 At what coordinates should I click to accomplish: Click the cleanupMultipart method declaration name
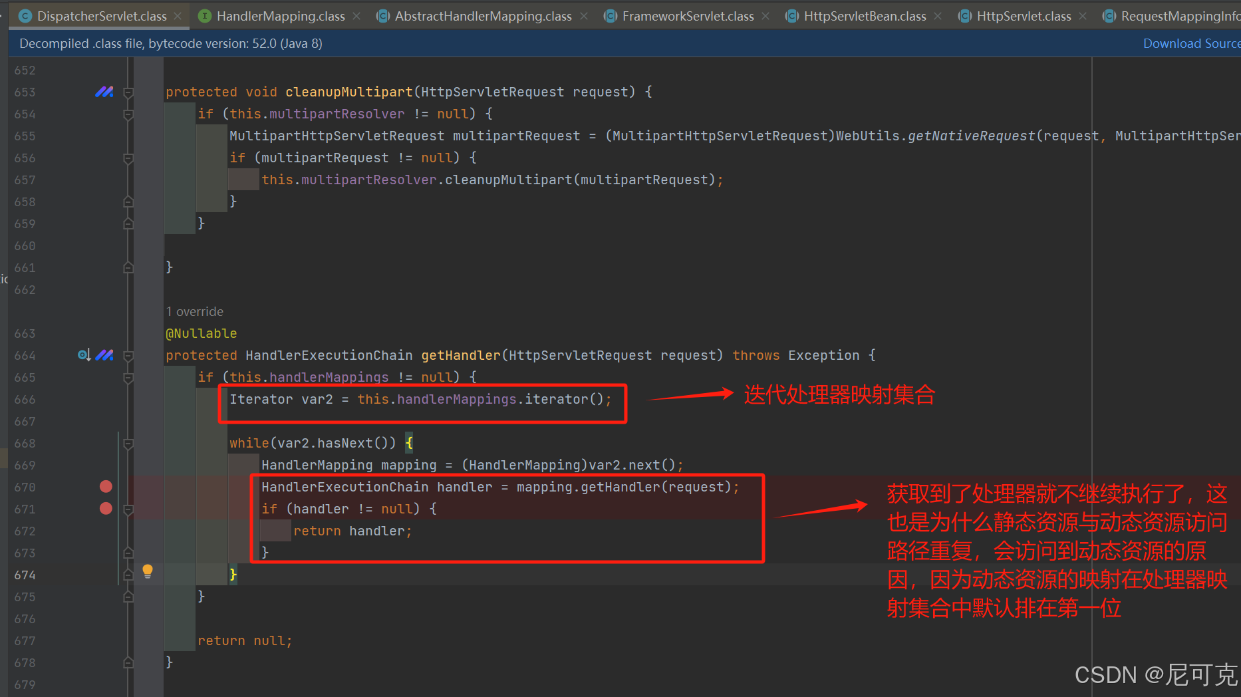pyautogui.click(x=349, y=92)
